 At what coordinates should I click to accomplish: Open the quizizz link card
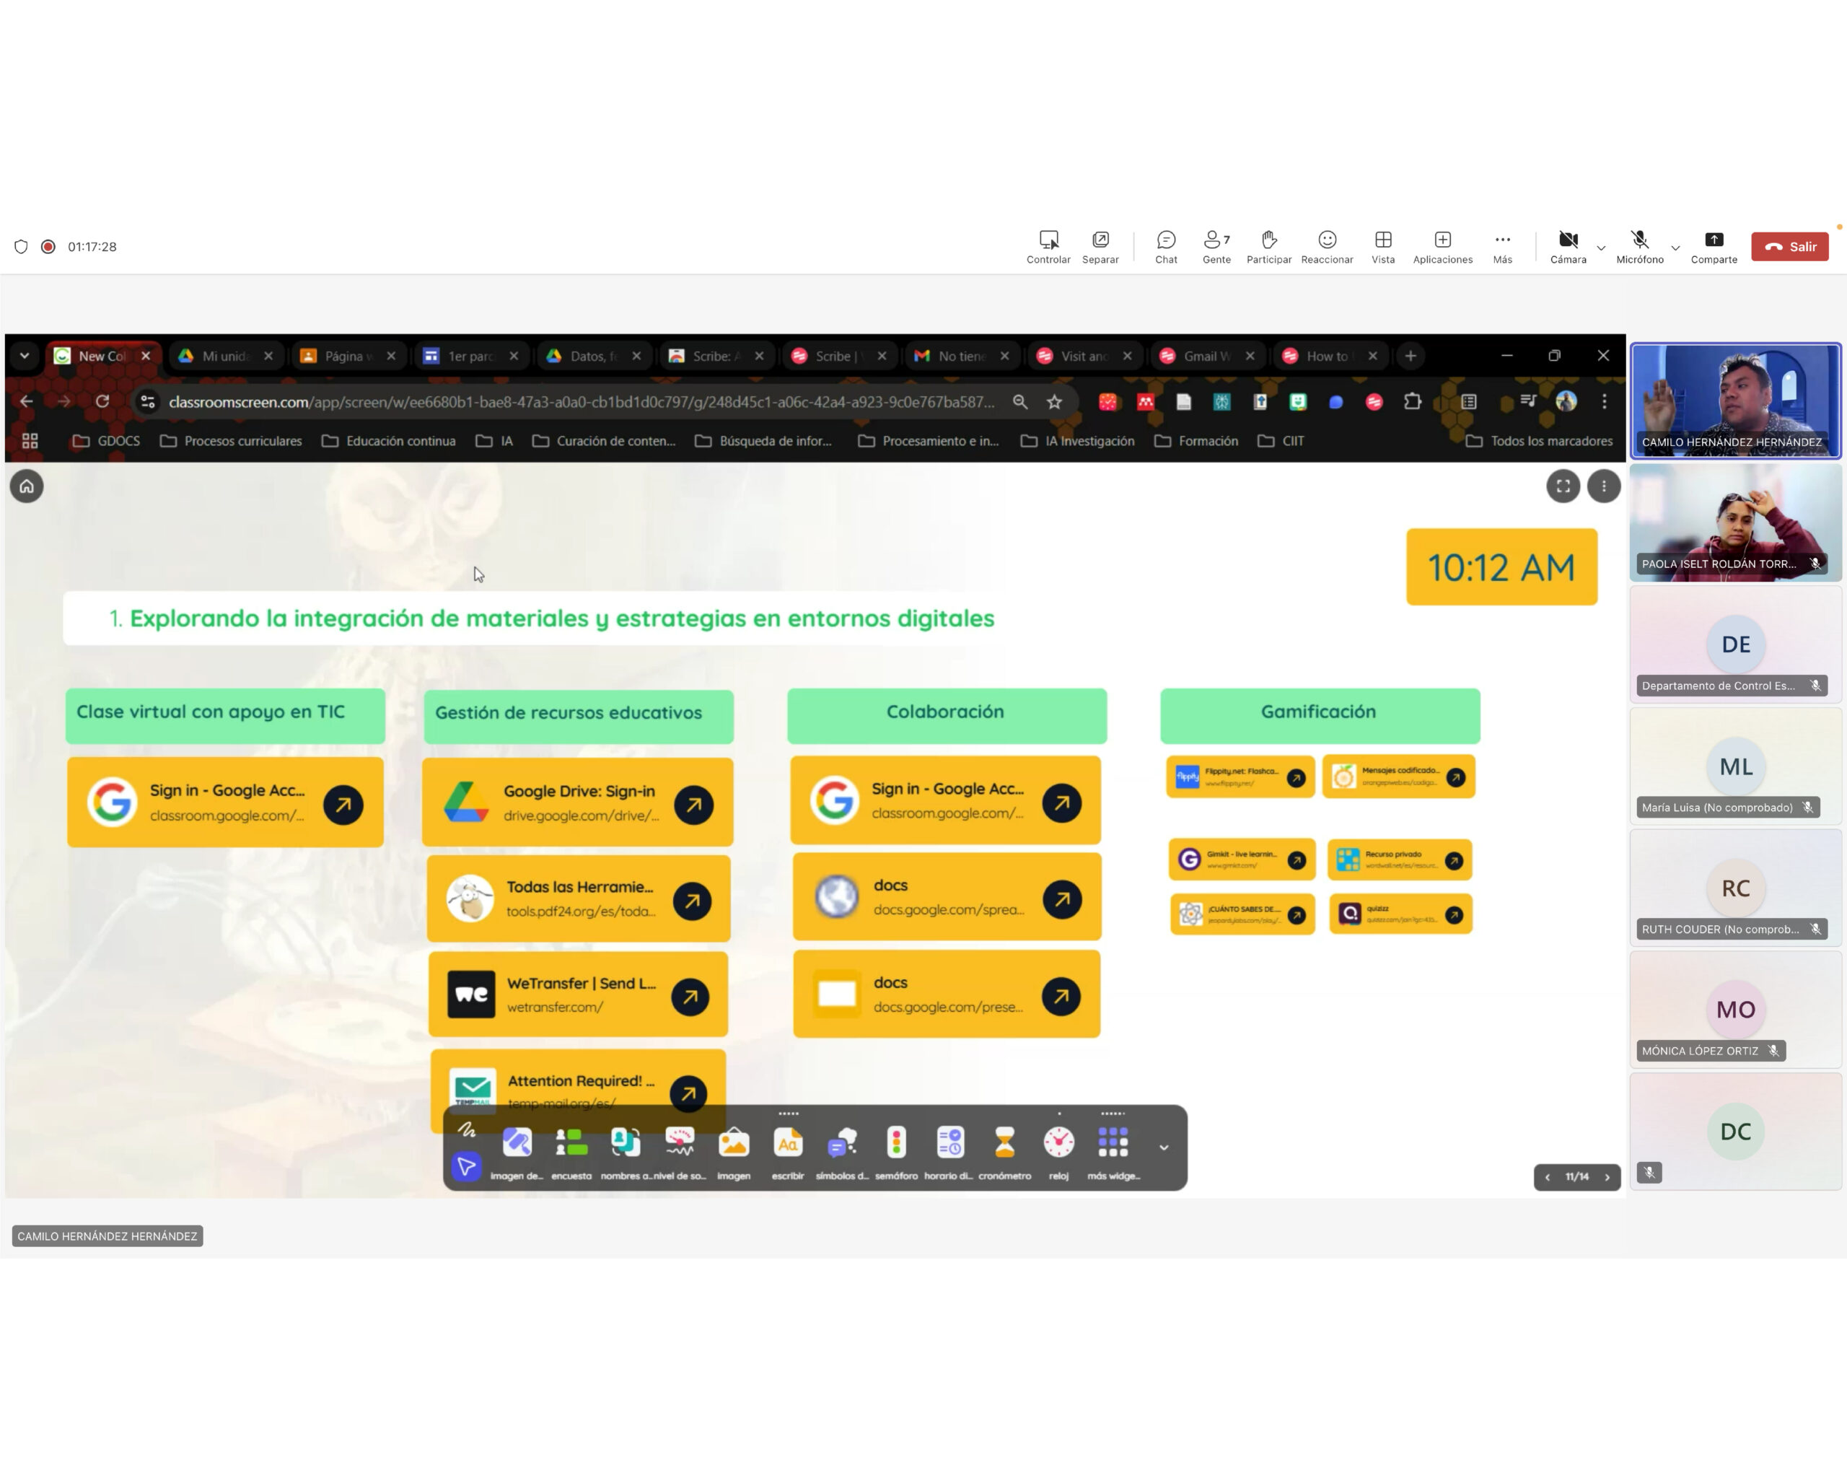tap(1400, 914)
